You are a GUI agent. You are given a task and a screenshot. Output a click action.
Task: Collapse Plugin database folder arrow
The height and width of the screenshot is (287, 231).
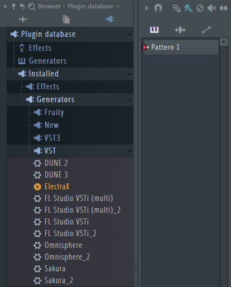click(129, 35)
